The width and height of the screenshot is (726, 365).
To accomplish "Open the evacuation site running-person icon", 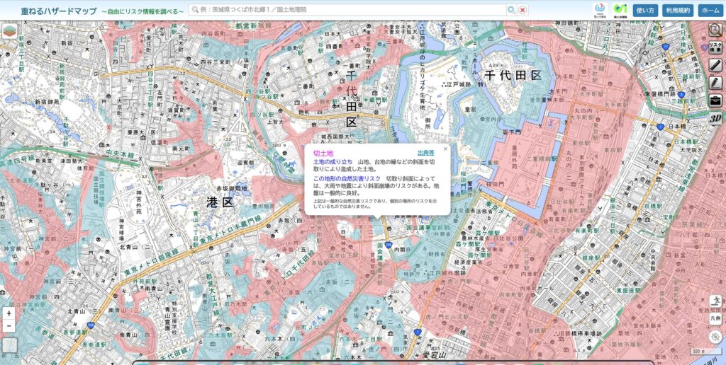I will point(715,301).
